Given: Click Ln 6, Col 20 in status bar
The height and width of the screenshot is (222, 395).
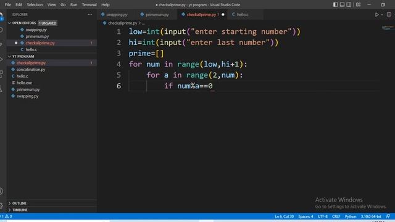Looking at the screenshot, I should 284,216.
